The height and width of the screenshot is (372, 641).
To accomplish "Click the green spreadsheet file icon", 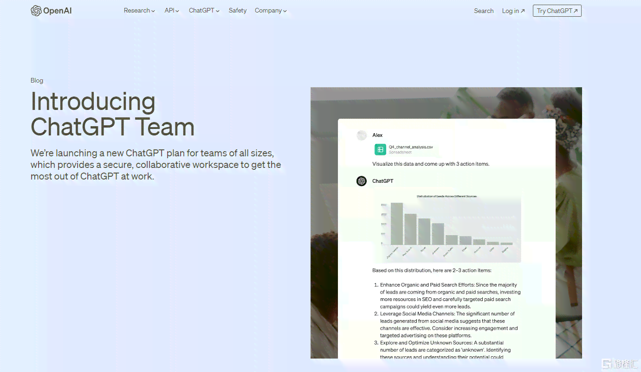I will pyautogui.click(x=380, y=149).
